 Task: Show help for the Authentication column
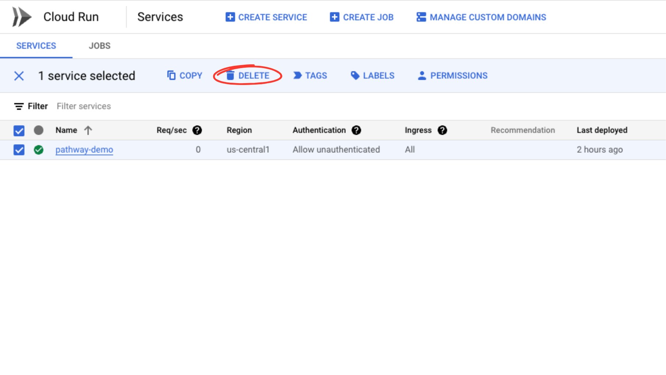click(x=356, y=130)
